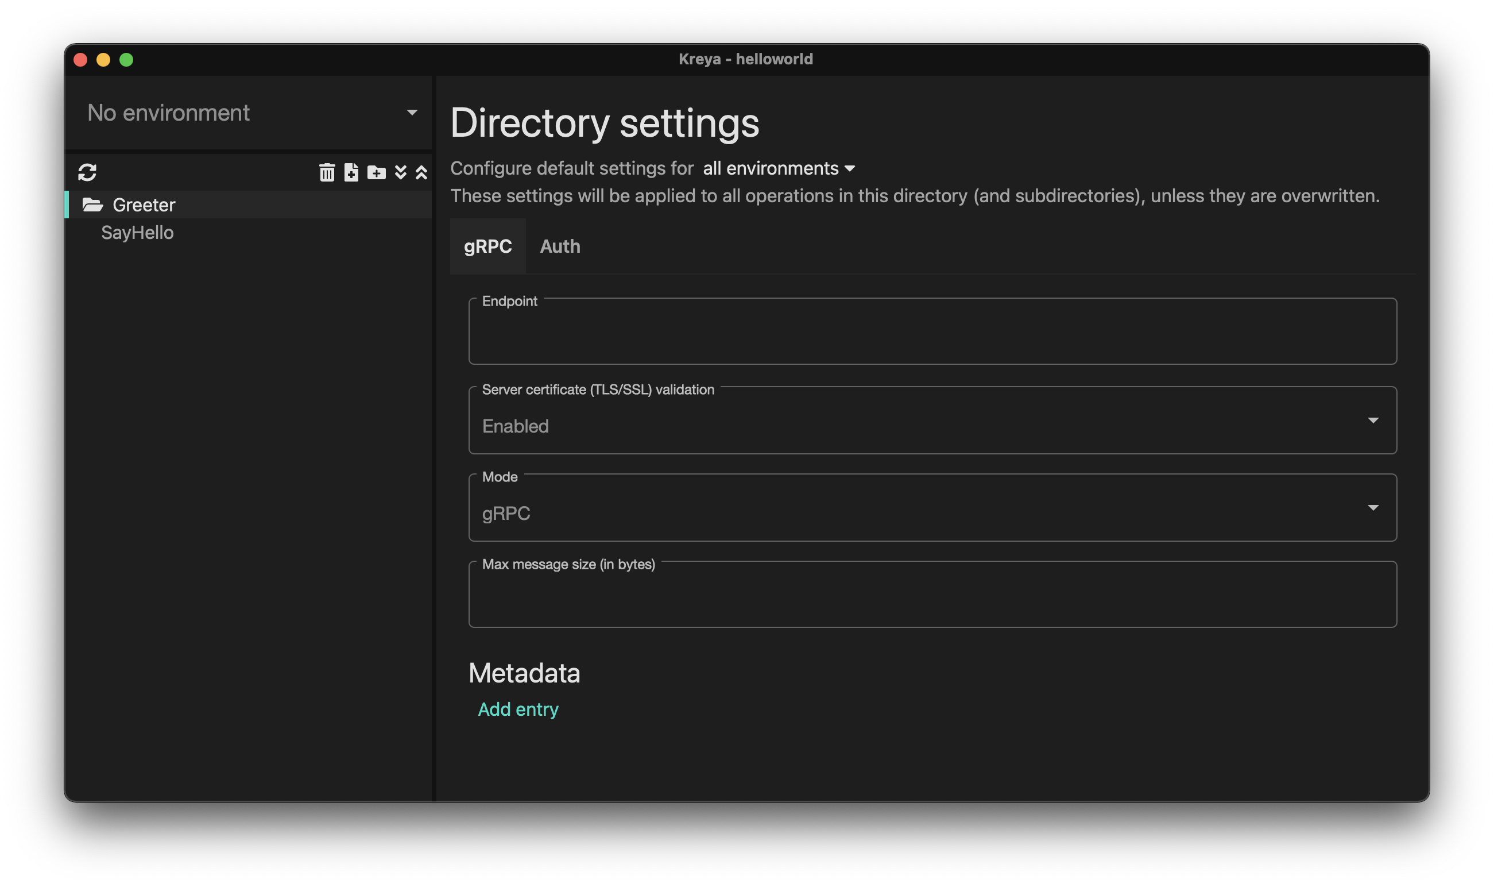Screen dimensions: 1494x887
Task: Click the new file icon
Action: pyautogui.click(x=351, y=173)
